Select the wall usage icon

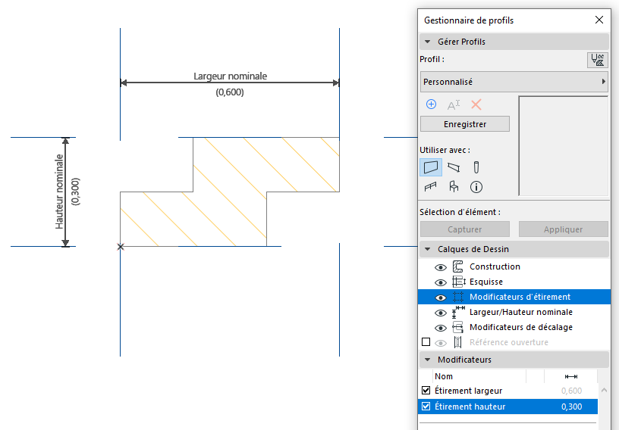point(431,167)
